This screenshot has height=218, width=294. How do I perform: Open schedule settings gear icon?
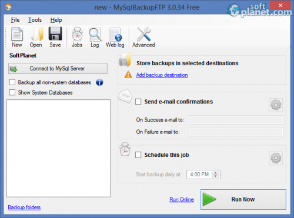tap(276, 158)
